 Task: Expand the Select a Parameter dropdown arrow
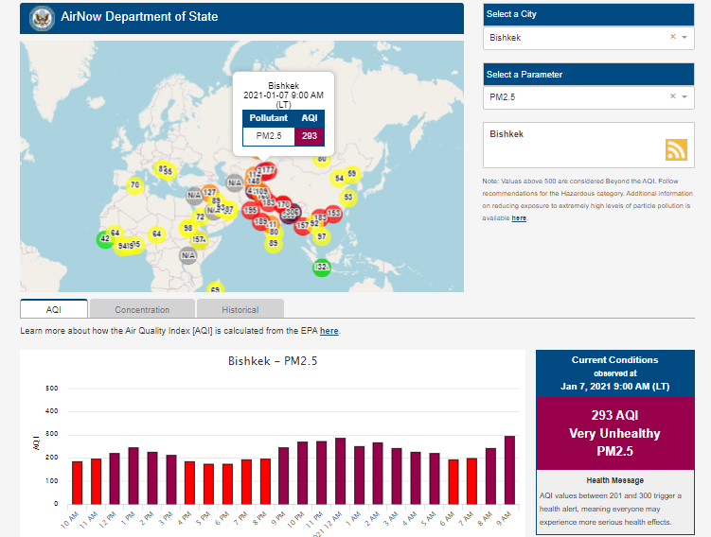point(684,96)
